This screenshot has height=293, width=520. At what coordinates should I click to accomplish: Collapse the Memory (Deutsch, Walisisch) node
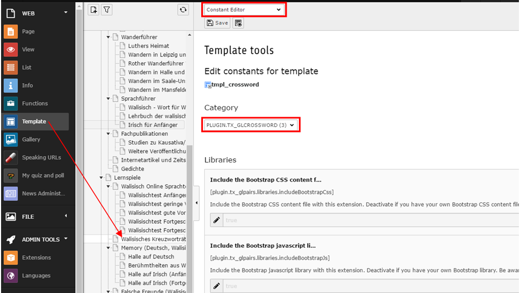pos(108,248)
